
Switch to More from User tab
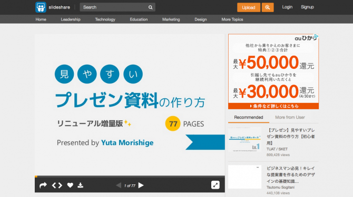pyautogui.click(x=290, y=117)
